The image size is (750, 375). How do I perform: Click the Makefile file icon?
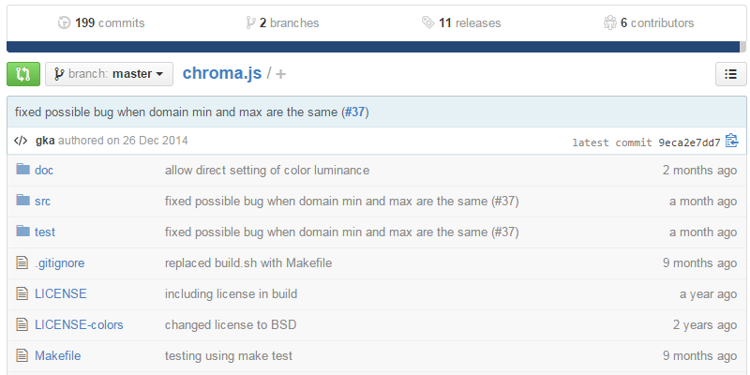[22, 355]
